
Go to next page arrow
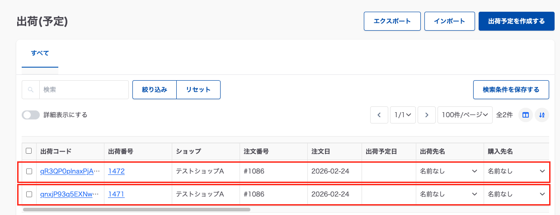coord(426,115)
